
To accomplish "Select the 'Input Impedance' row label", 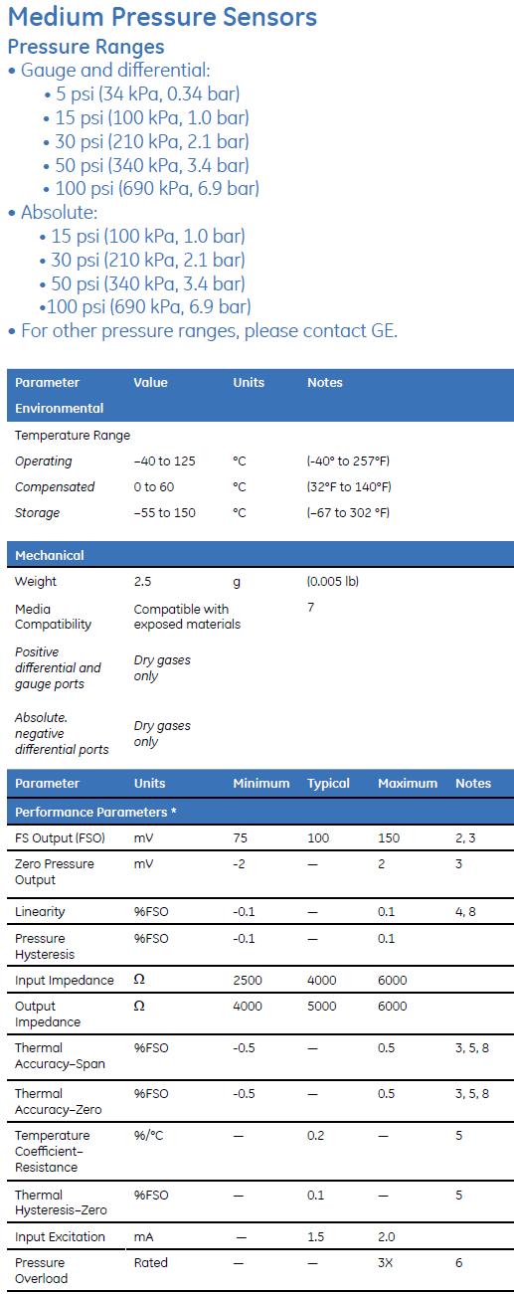I will point(65,980).
